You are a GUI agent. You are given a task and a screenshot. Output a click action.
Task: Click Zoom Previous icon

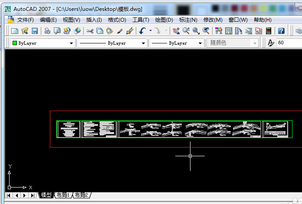(x=206, y=31)
